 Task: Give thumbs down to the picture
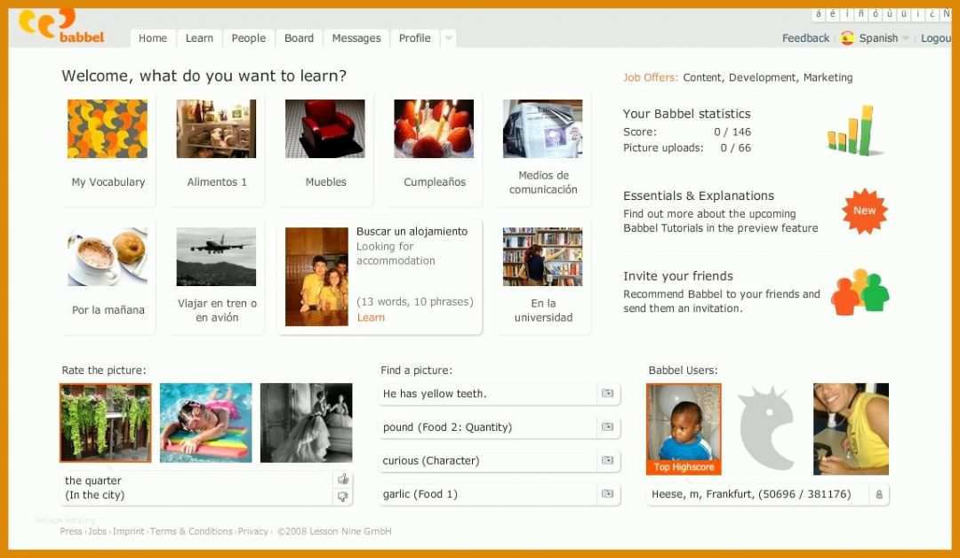343,497
